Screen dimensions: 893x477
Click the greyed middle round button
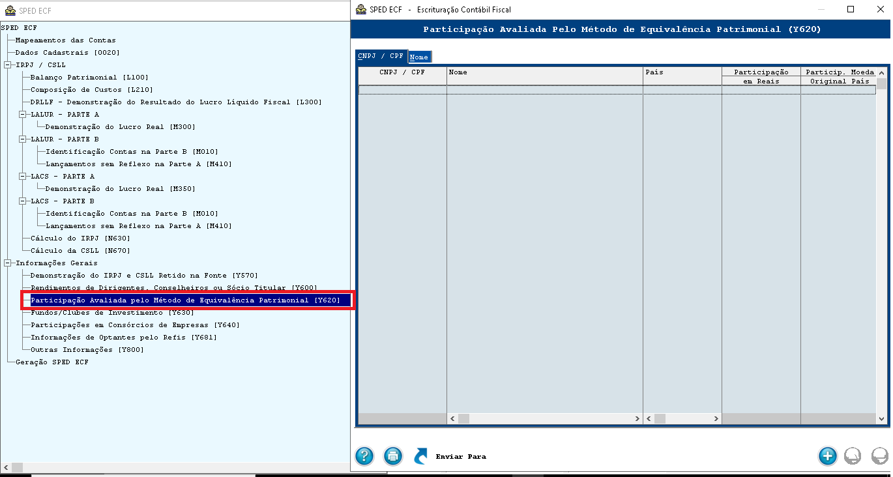853,456
